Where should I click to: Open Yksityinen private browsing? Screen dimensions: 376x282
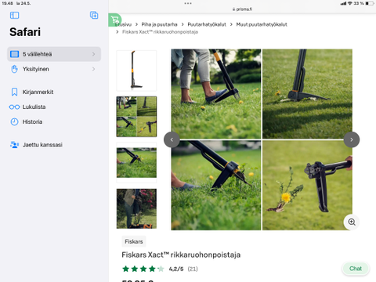click(x=54, y=69)
